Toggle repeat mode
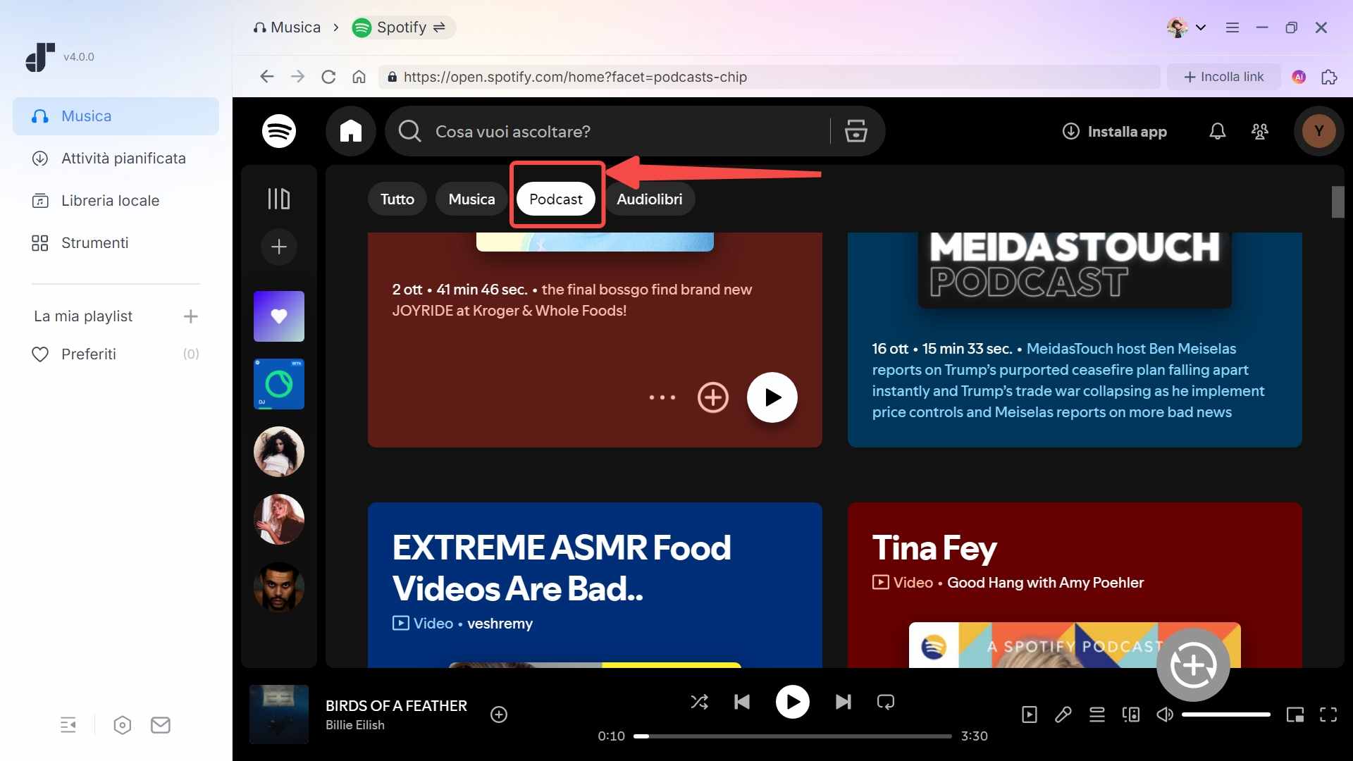Image resolution: width=1353 pixels, height=761 pixels. pyautogui.click(x=885, y=702)
